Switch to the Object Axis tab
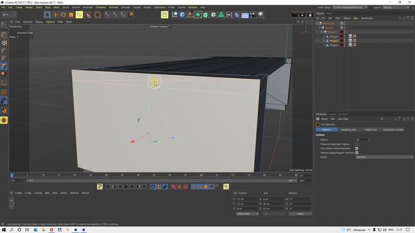This screenshot has height=233, width=415. (x=371, y=129)
